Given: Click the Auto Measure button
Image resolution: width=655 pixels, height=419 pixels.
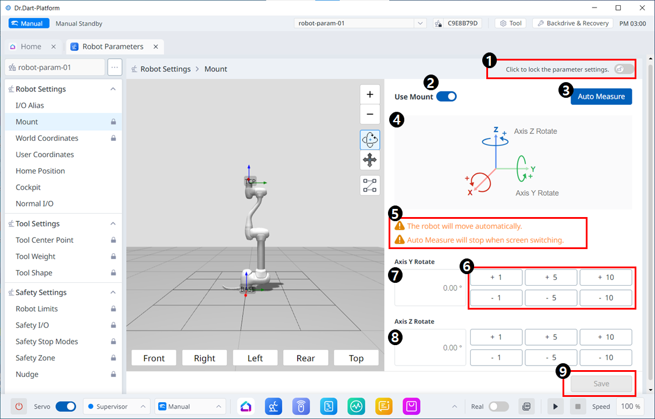Looking at the screenshot, I should [601, 97].
